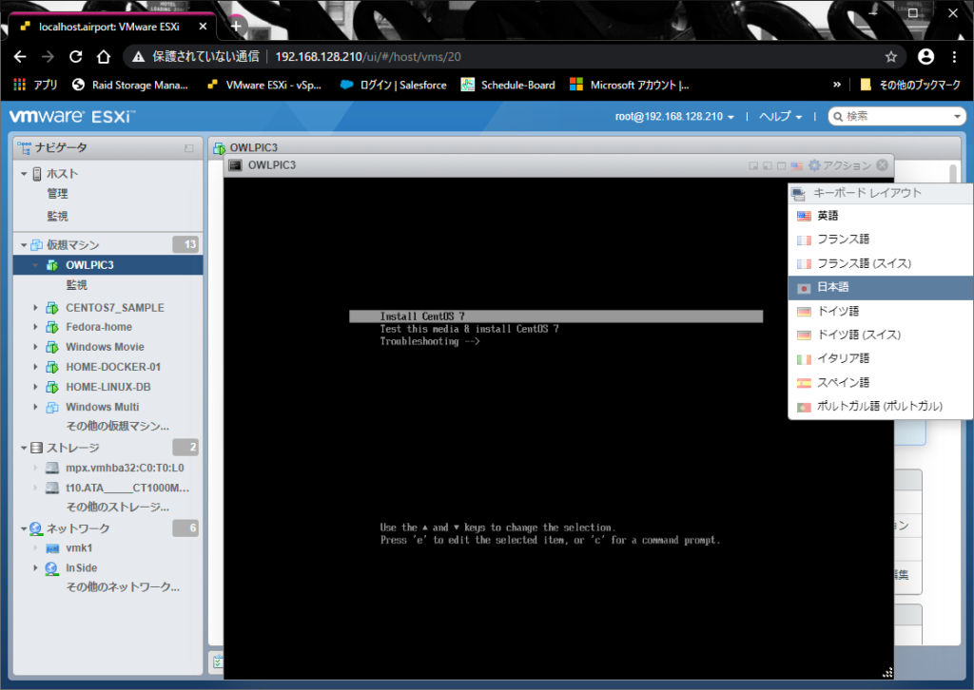Open keyboard layout flag icon in console toolbar
Viewport: 974px width, 690px height.
pyautogui.click(x=796, y=165)
